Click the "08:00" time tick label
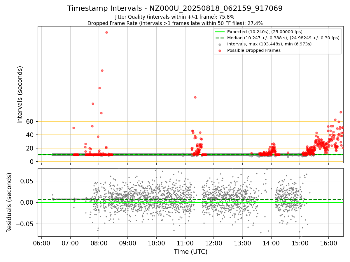The image size is (350, 262). point(99,243)
